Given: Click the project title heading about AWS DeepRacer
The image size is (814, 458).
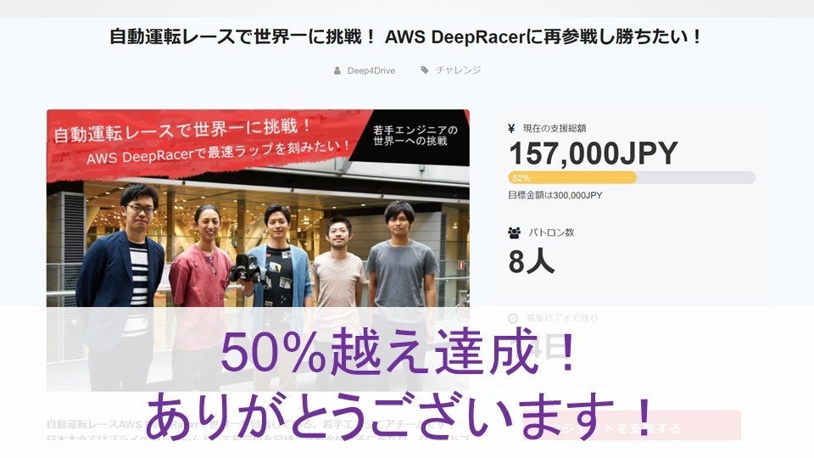Looking at the screenshot, I should (406, 36).
